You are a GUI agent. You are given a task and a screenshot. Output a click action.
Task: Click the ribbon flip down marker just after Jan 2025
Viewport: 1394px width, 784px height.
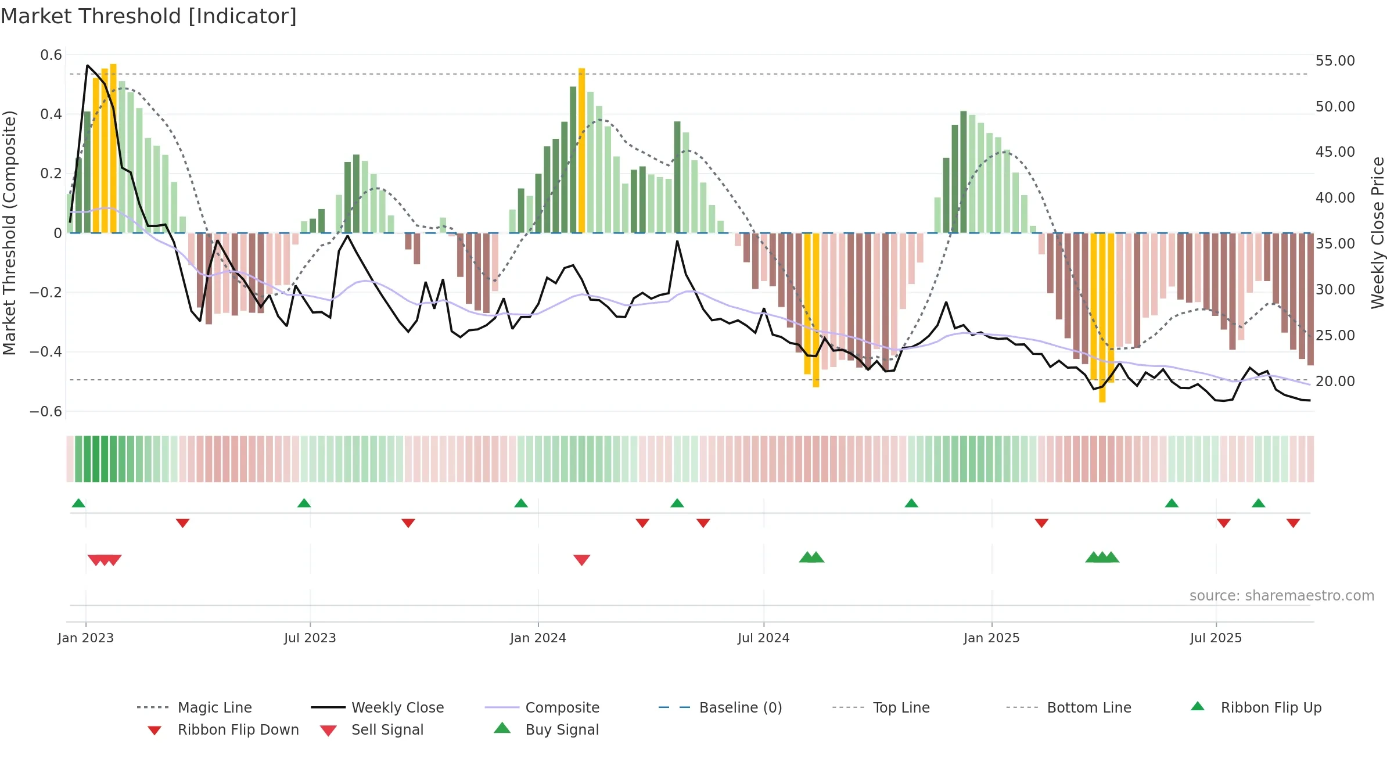[1041, 523]
